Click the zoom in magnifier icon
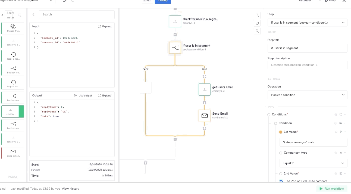351x194 pixels. tap(257, 15)
